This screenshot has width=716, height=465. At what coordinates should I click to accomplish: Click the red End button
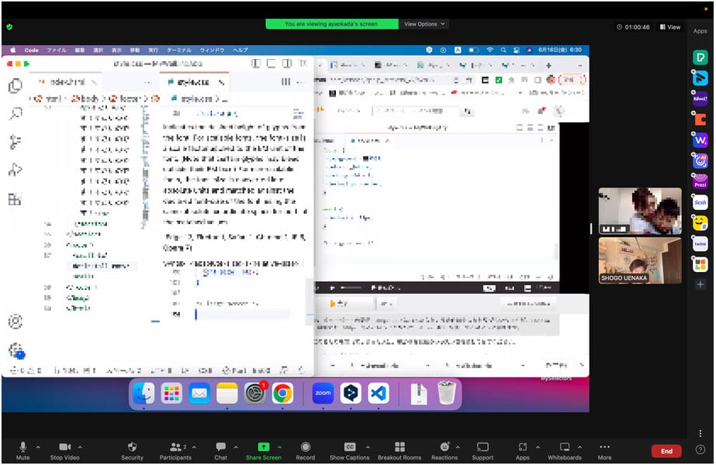[x=666, y=451]
